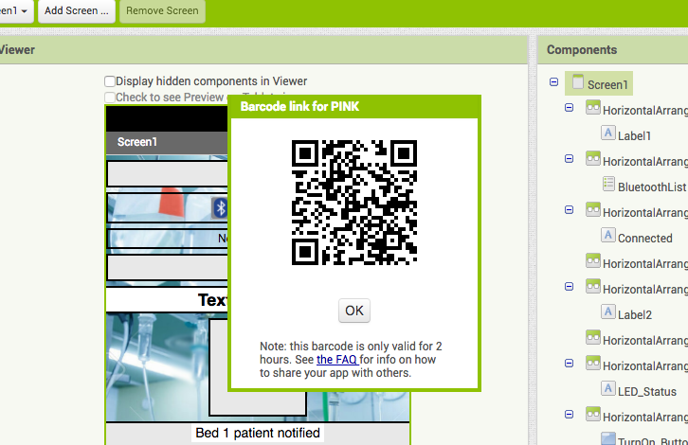
Task: Click the LED_Status label icon
Action: 608,389
